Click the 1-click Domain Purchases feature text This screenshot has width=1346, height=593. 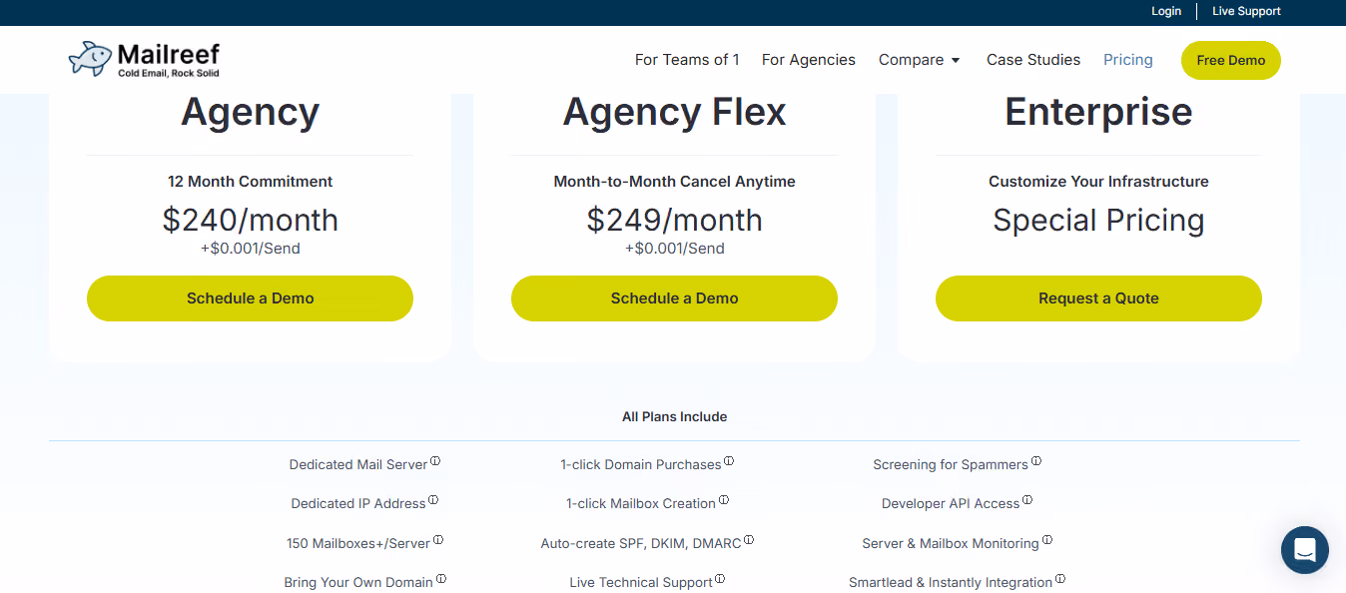(x=641, y=464)
